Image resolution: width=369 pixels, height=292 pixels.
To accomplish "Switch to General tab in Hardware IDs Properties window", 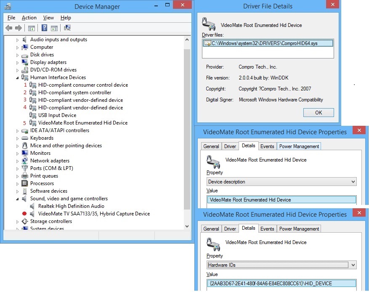I will click(x=211, y=229).
